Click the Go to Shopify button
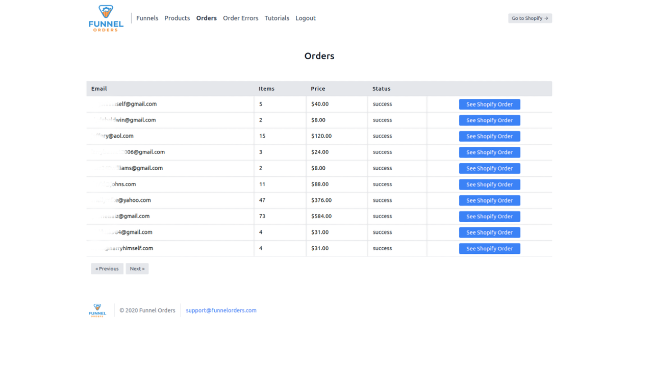 [530, 18]
